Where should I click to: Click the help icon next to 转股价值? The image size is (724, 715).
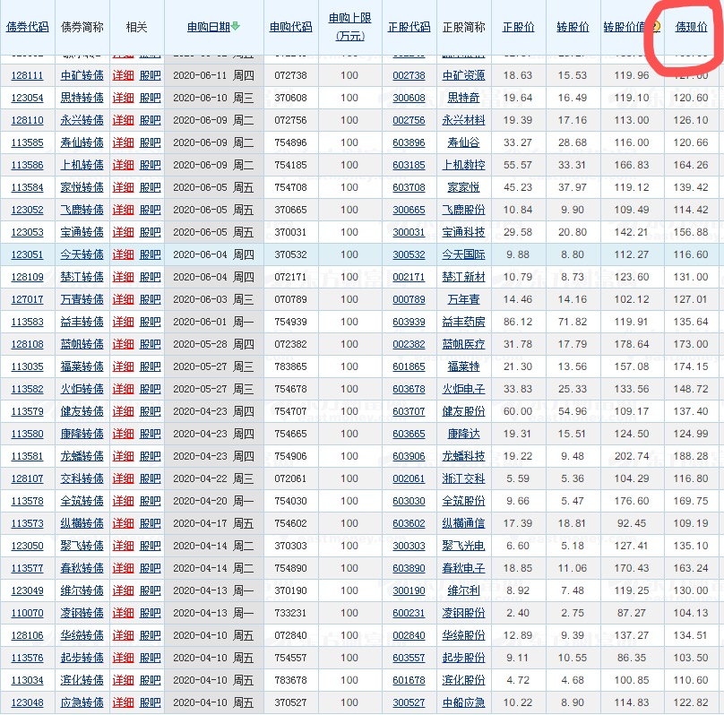[656, 27]
